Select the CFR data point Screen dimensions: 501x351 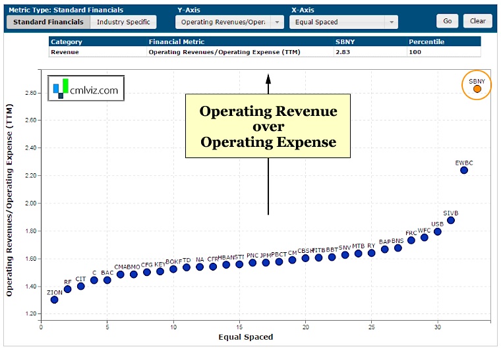(x=213, y=267)
